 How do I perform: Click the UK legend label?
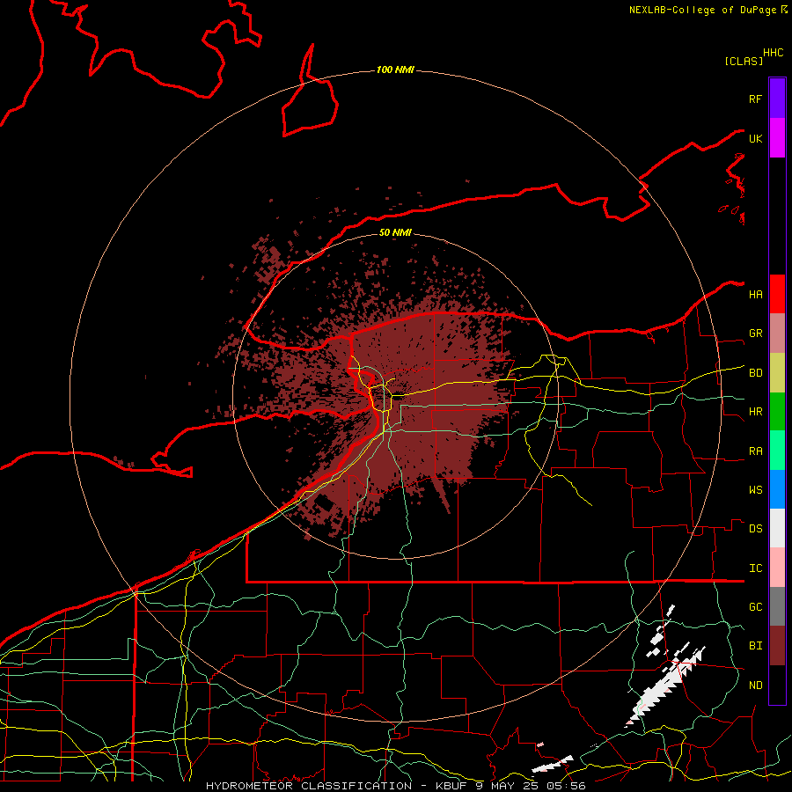(x=755, y=138)
